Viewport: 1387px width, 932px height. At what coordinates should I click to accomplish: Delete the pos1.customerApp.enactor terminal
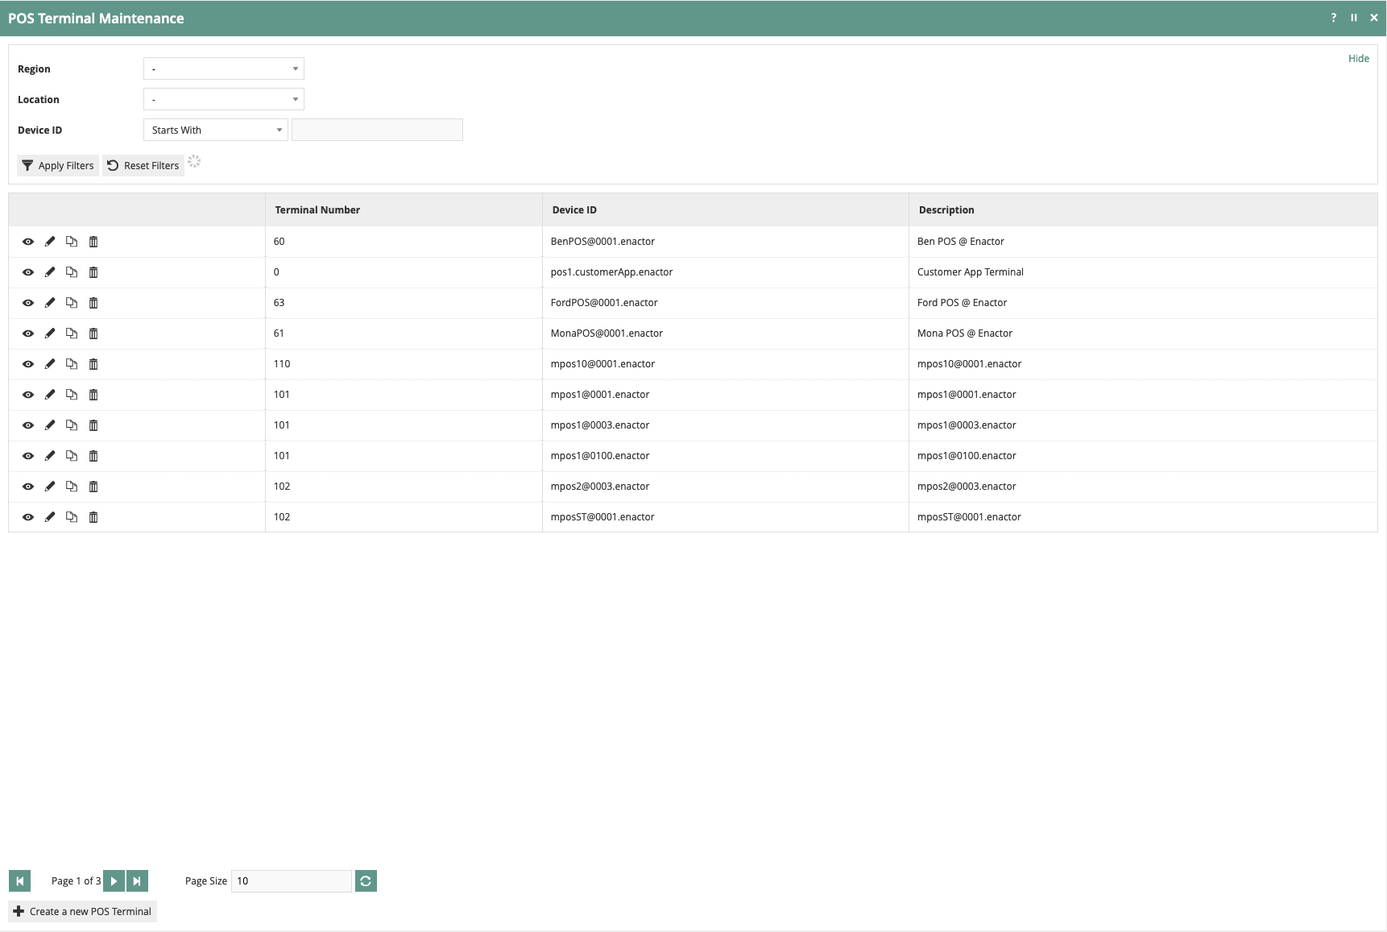(x=93, y=272)
